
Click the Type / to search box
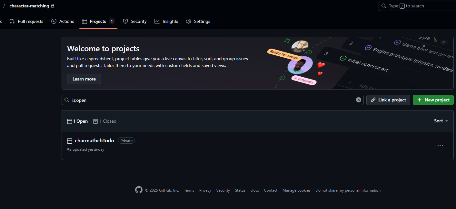coord(417,6)
